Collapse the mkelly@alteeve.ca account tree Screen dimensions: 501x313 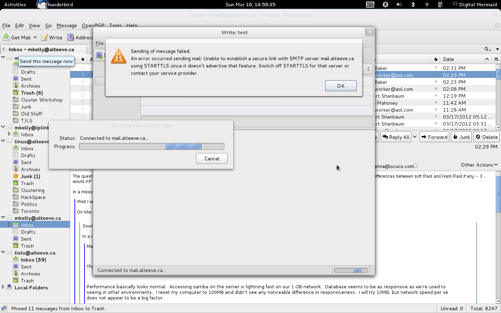3,218
